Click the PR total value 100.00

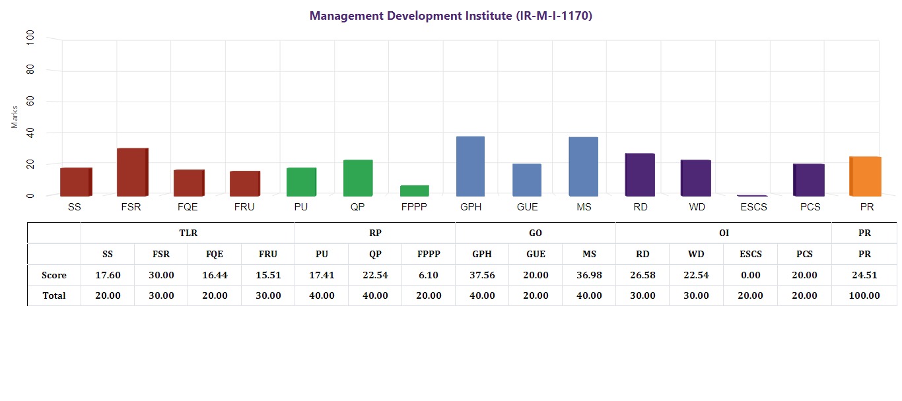point(864,295)
